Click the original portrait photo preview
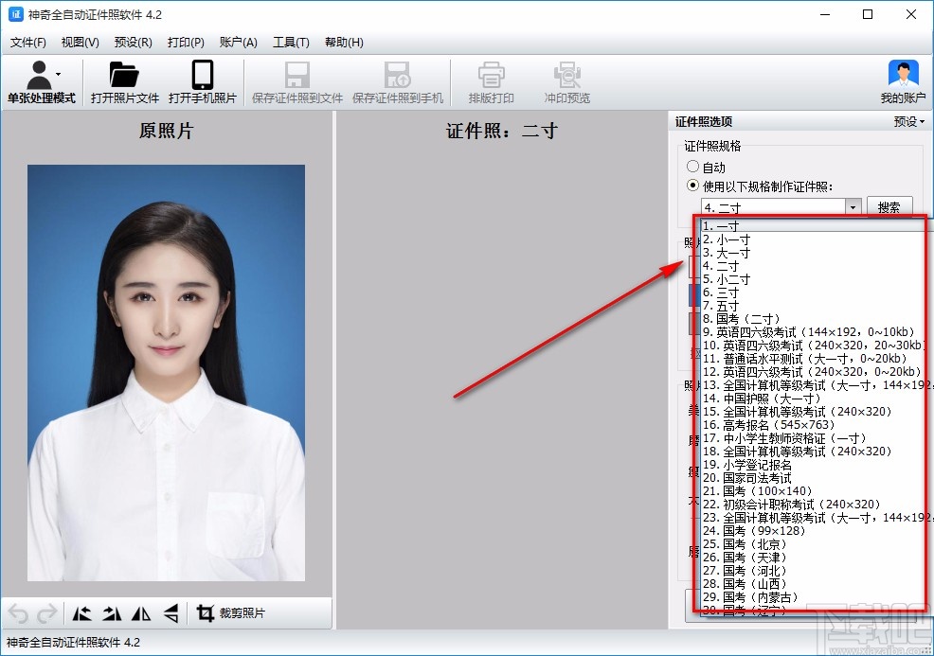The image size is (934, 656). click(166, 372)
